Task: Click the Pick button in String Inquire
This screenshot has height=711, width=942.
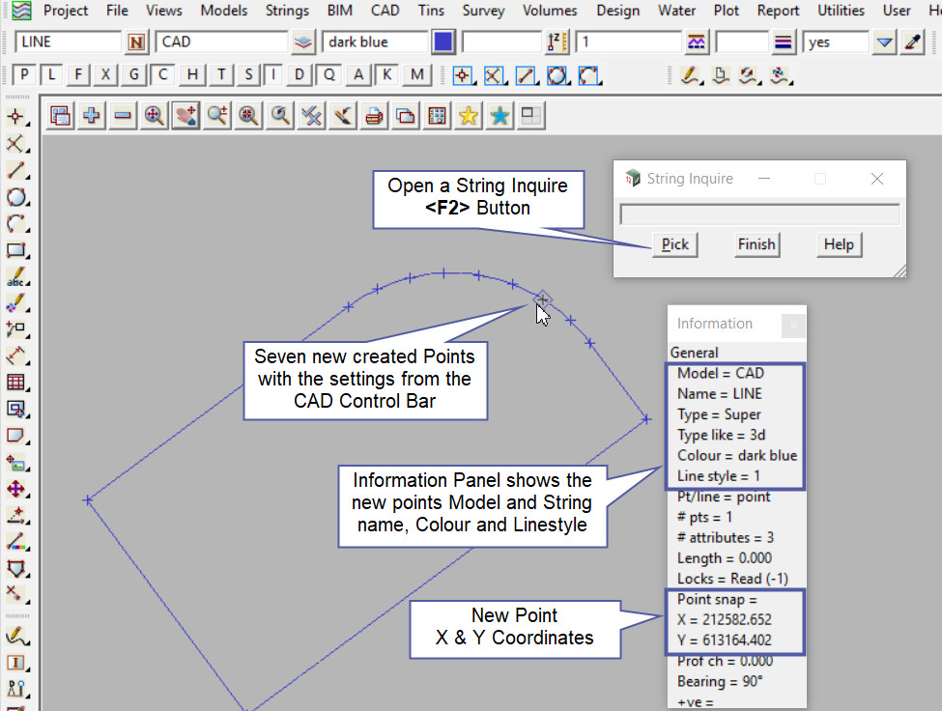Action: coord(674,244)
